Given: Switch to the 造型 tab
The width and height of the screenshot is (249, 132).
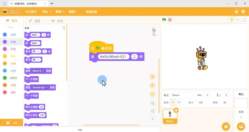Looking at the screenshot, I should click(34, 21).
